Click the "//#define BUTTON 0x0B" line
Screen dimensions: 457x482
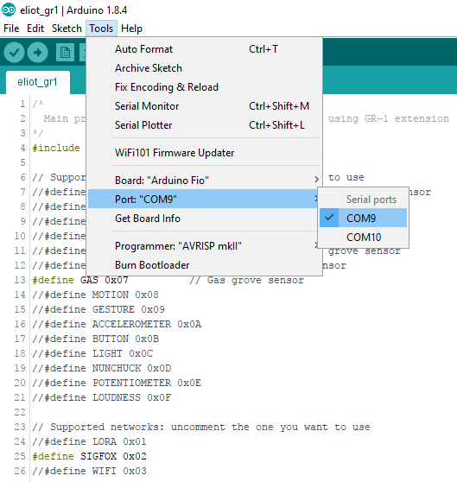tap(96, 339)
